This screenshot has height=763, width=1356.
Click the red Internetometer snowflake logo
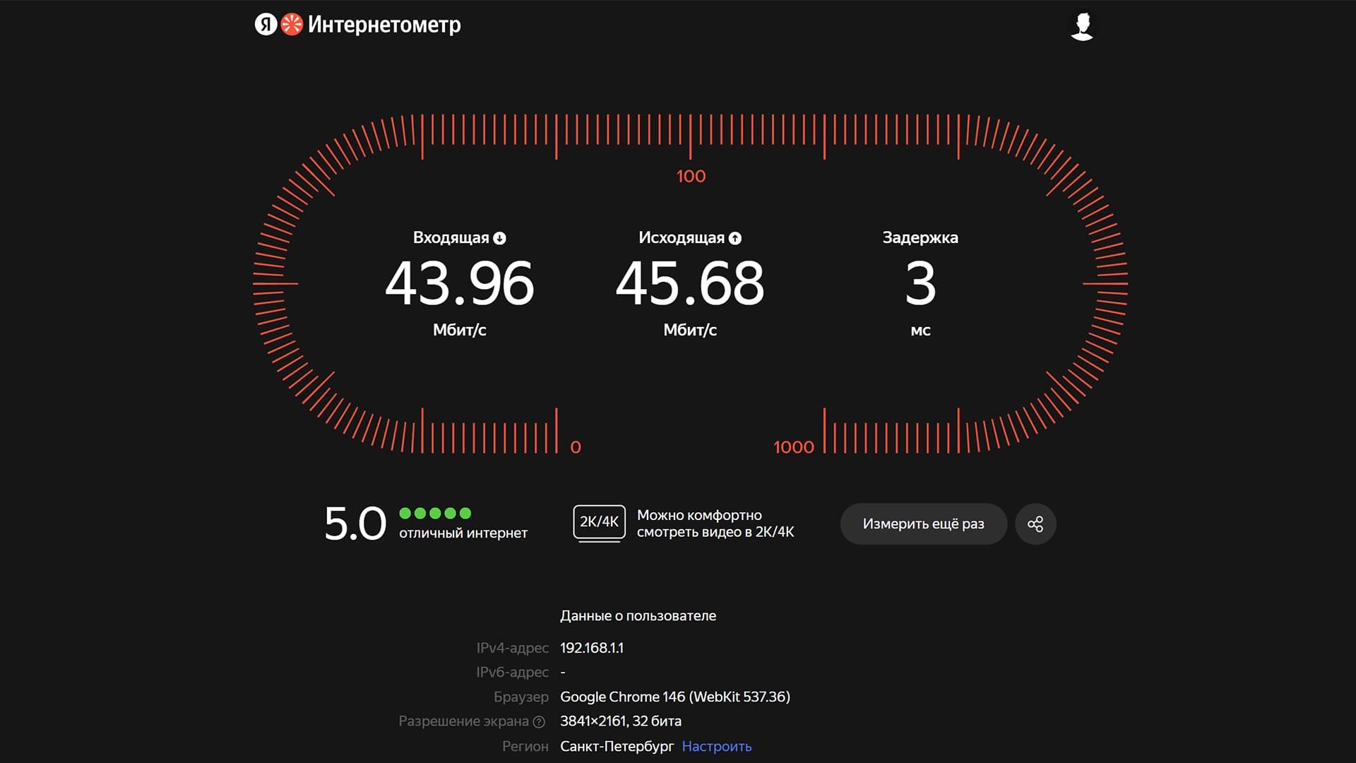coord(292,25)
